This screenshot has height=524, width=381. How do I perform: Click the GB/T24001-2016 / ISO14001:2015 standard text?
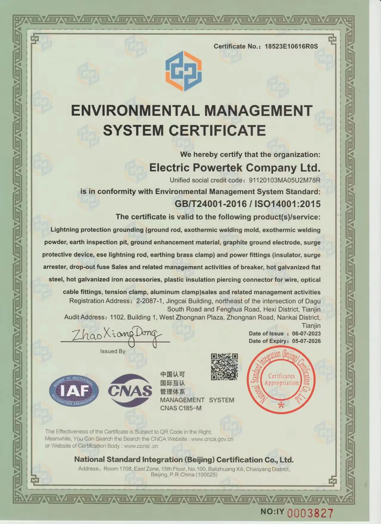[x=248, y=204]
